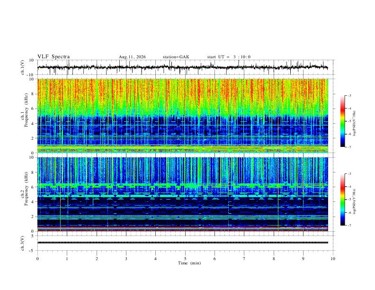Click the VLF Spectra title text
Screen dimensions: 375x290
click(54, 57)
